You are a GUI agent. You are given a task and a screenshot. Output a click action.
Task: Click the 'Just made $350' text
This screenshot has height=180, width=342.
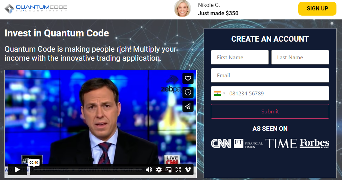click(x=218, y=13)
